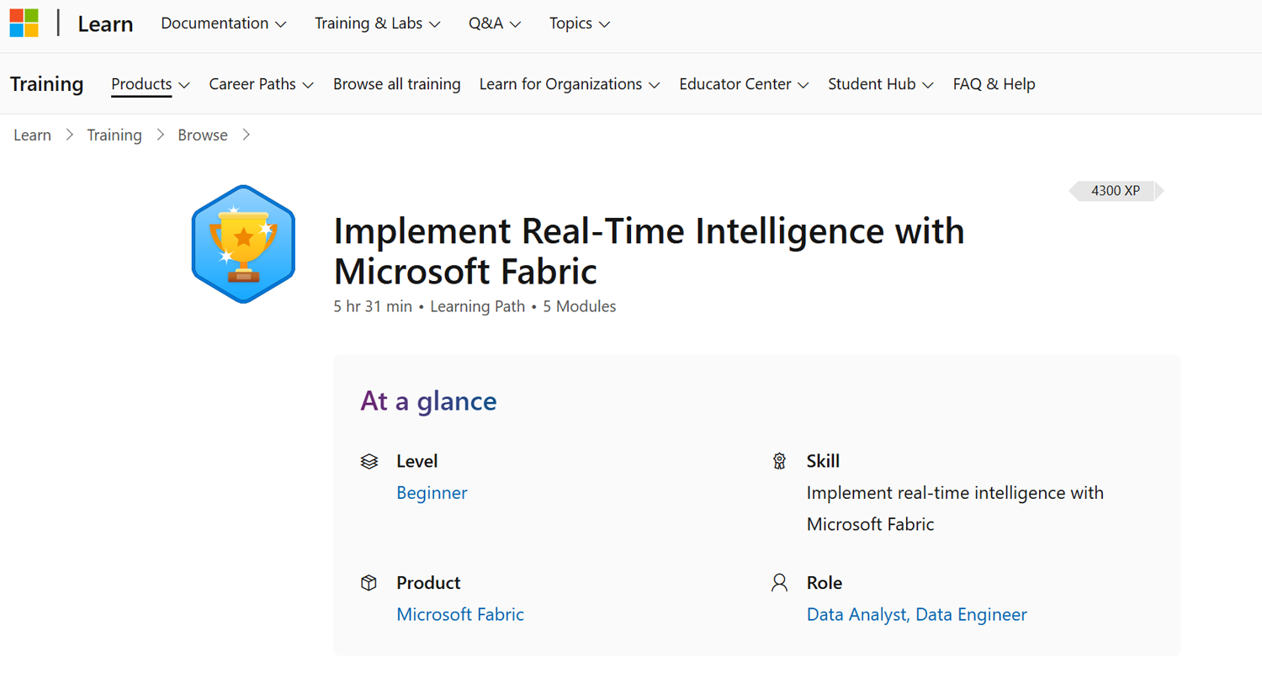The height and width of the screenshot is (673, 1262).
Task: Open the Data Engineer role link
Action: 971,615
